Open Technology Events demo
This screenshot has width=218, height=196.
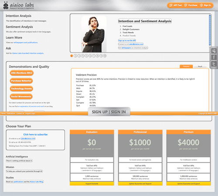pyautogui.click(x=21, y=89)
